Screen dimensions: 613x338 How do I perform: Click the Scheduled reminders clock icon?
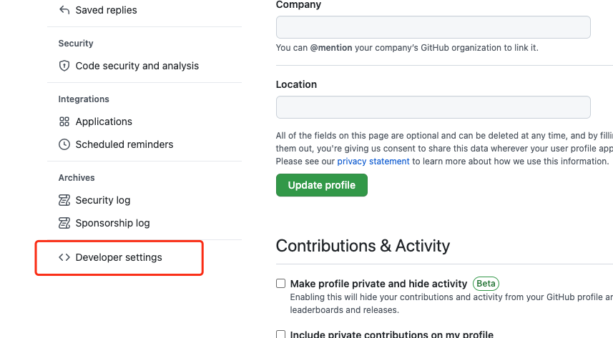(x=64, y=144)
